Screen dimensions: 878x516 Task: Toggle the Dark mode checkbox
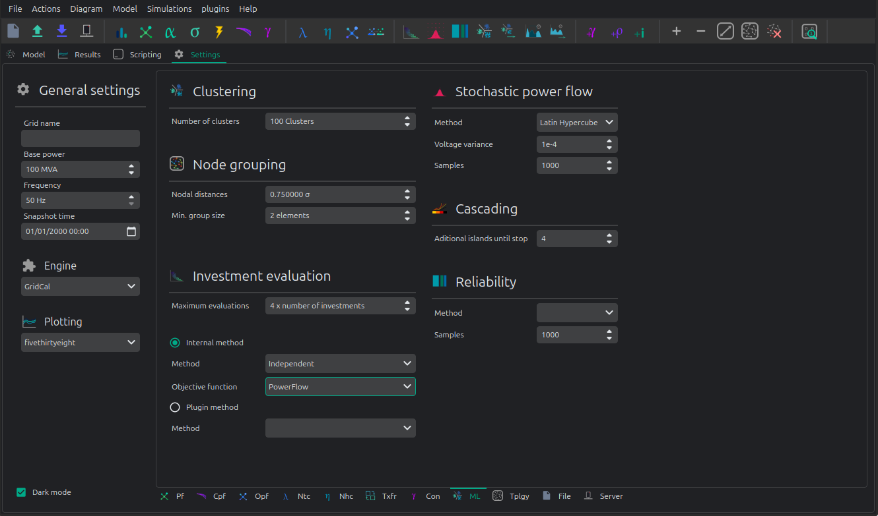click(21, 492)
